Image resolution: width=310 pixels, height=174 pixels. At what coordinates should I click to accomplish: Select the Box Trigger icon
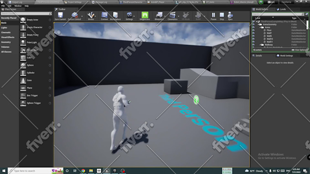pos(23,95)
